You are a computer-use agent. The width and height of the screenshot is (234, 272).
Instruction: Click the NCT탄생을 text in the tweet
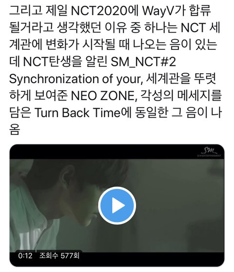tap(52, 62)
